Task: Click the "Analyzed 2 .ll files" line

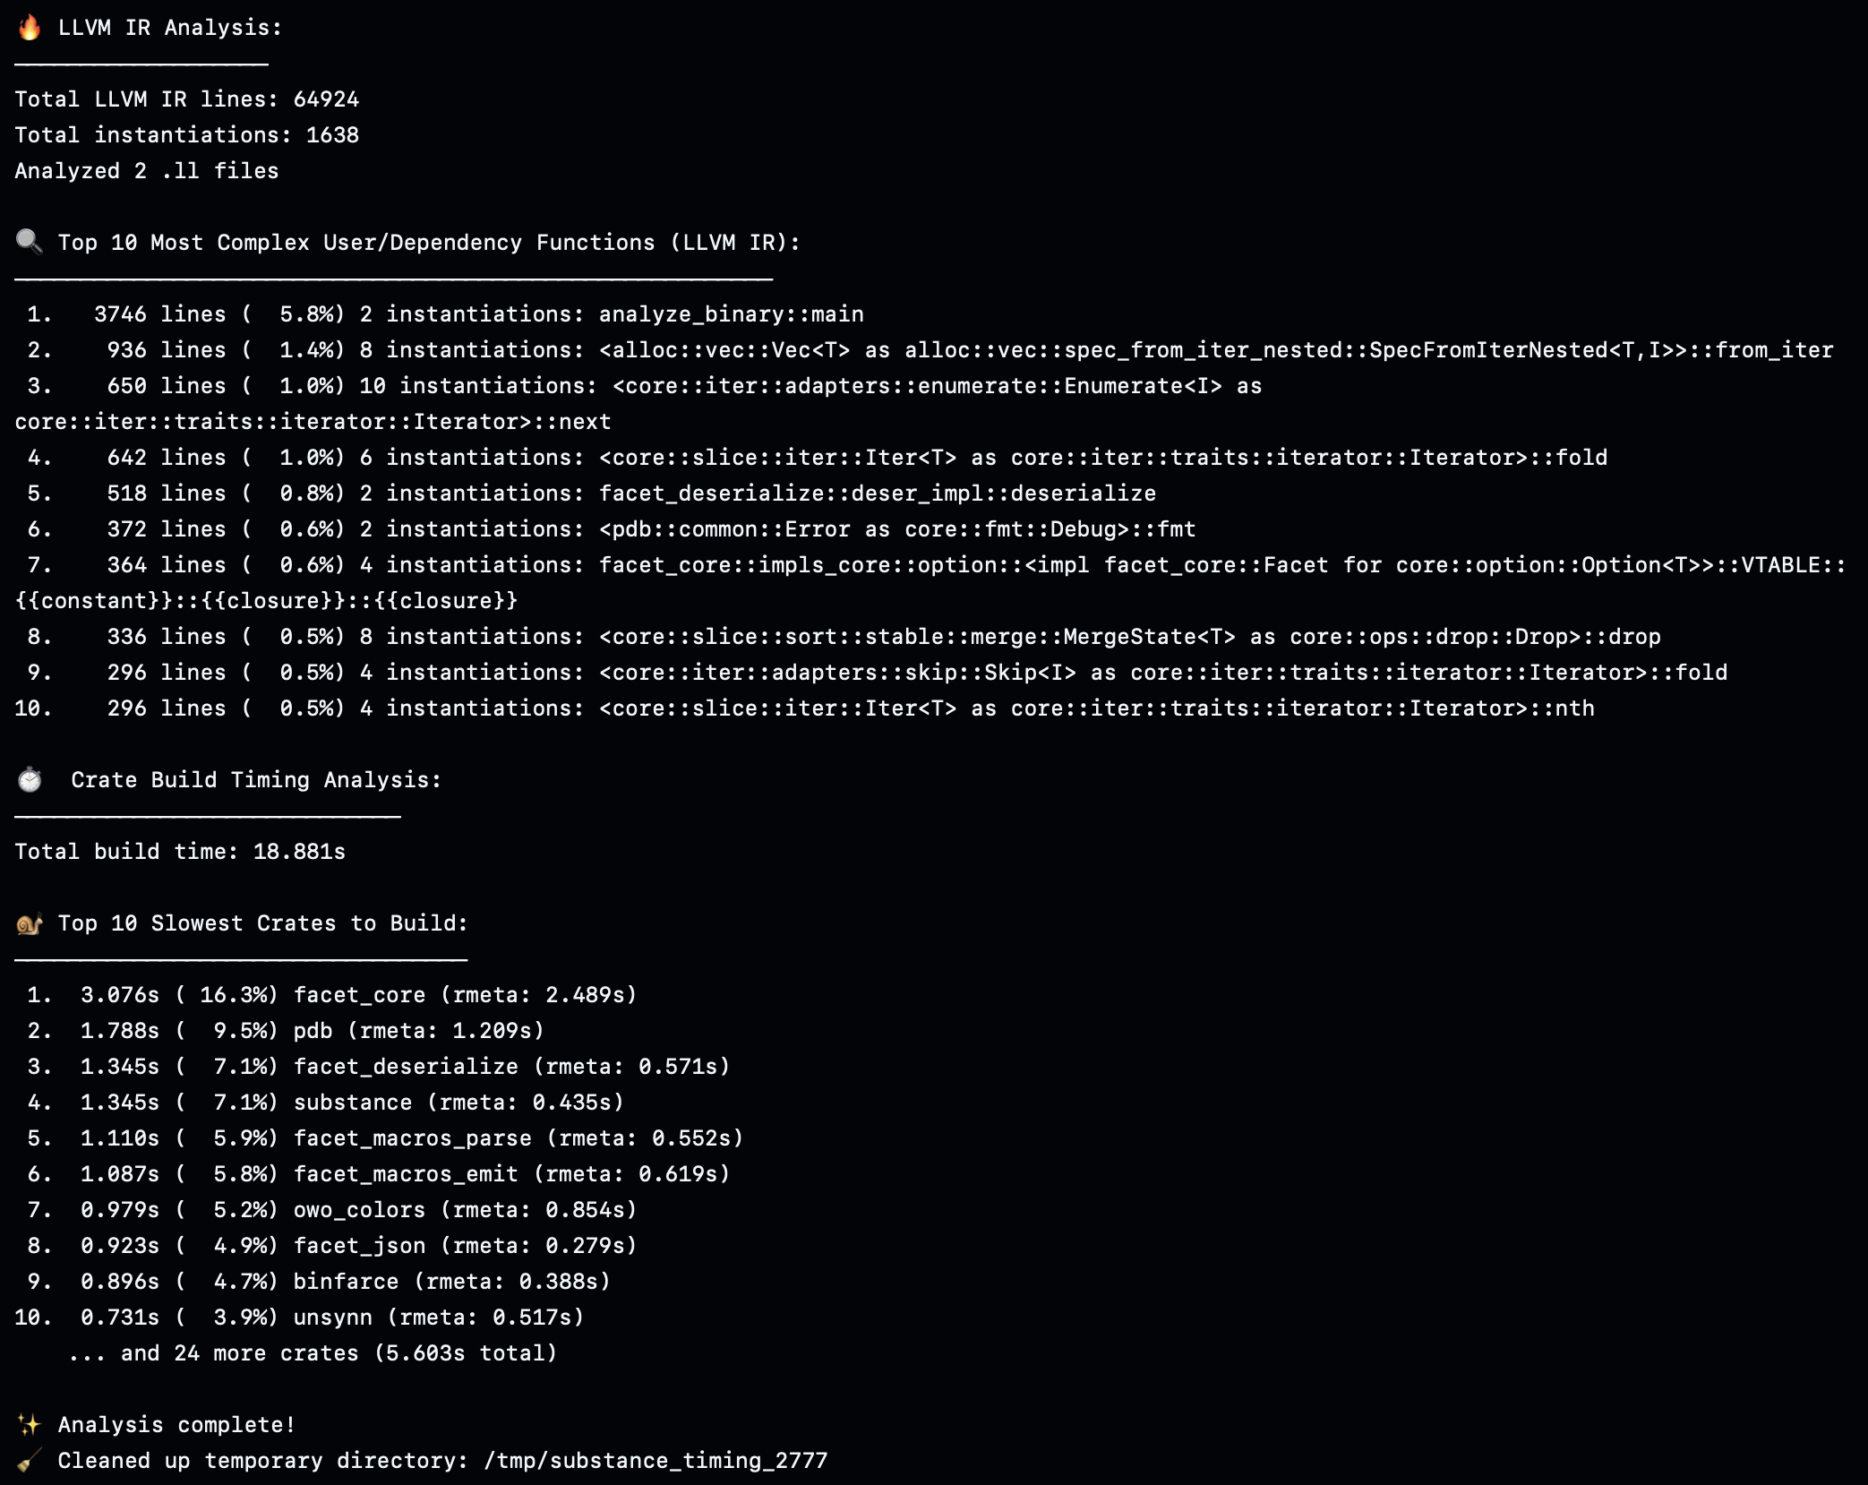Action: click(x=147, y=171)
